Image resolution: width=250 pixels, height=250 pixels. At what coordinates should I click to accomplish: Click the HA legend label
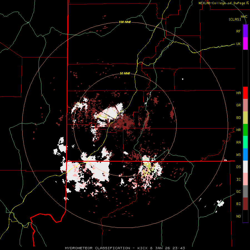pyautogui.click(x=238, y=93)
